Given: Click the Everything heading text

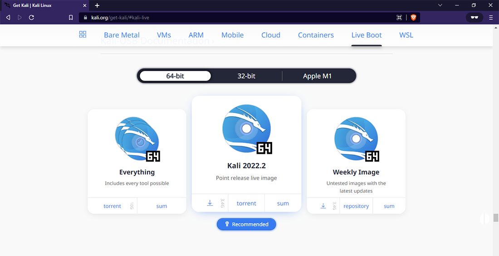Looking at the screenshot, I should [x=137, y=172].
